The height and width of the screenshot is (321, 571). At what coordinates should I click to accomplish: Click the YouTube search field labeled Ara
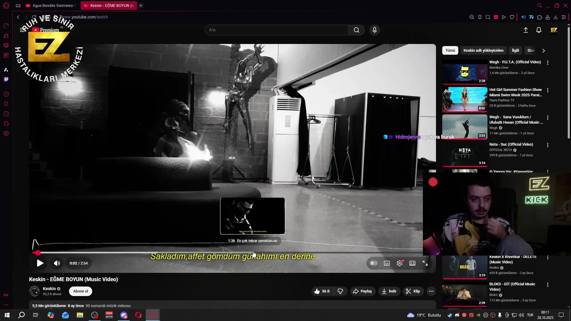pos(276,30)
